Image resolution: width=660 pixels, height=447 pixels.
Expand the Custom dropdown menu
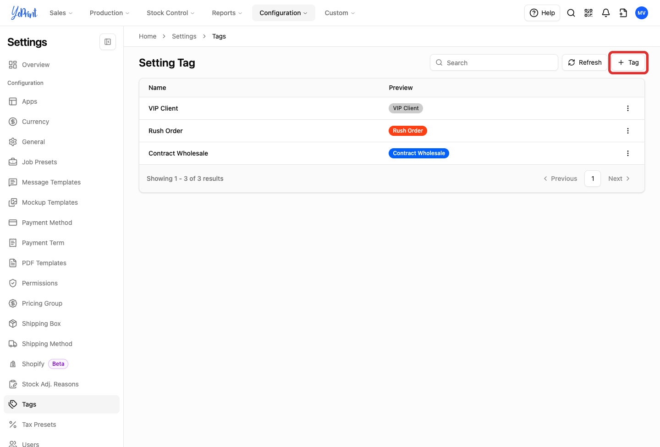pyautogui.click(x=340, y=13)
